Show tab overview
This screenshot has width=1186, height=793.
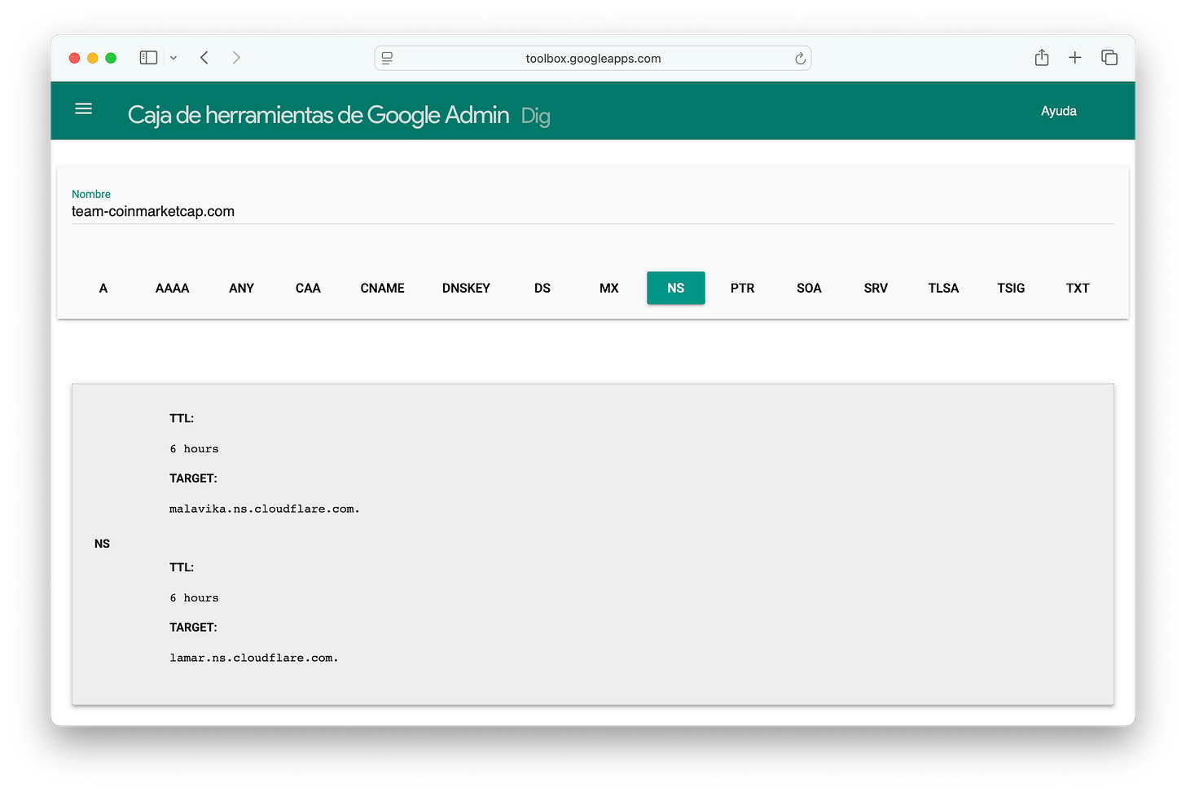coord(1109,57)
